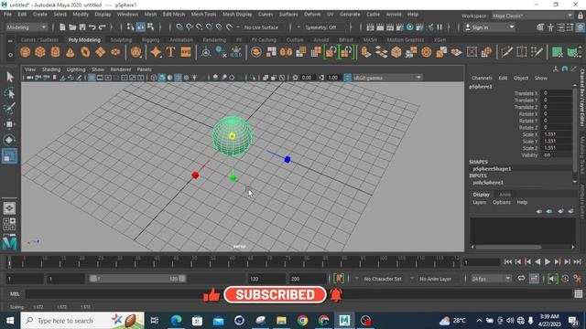Open the 24 fps framerate dropdown

[491, 279]
